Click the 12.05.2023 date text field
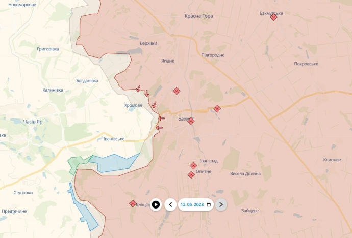This screenshot has width=352, height=238. pyautogui.click(x=195, y=204)
